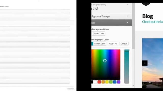Image resolution: width=163 pixels, height=91 pixels.
Task: Click the Select Color button
Action: pyautogui.click(x=99, y=34)
